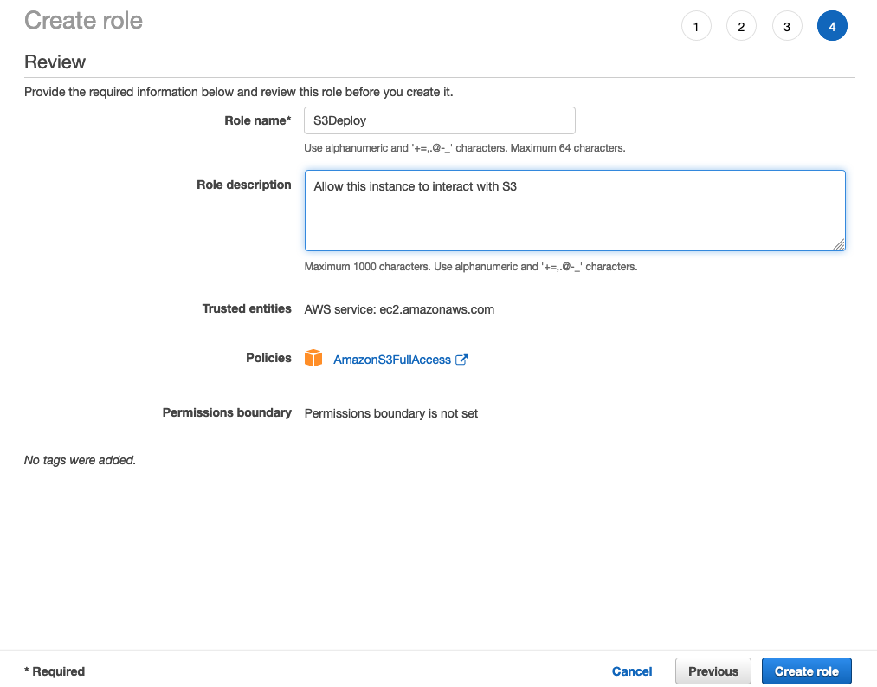
Task: Go back with the Previous button
Action: (x=713, y=671)
